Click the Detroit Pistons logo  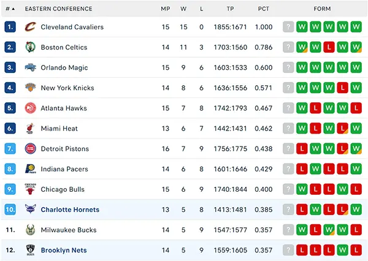pyautogui.click(x=31, y=149)
